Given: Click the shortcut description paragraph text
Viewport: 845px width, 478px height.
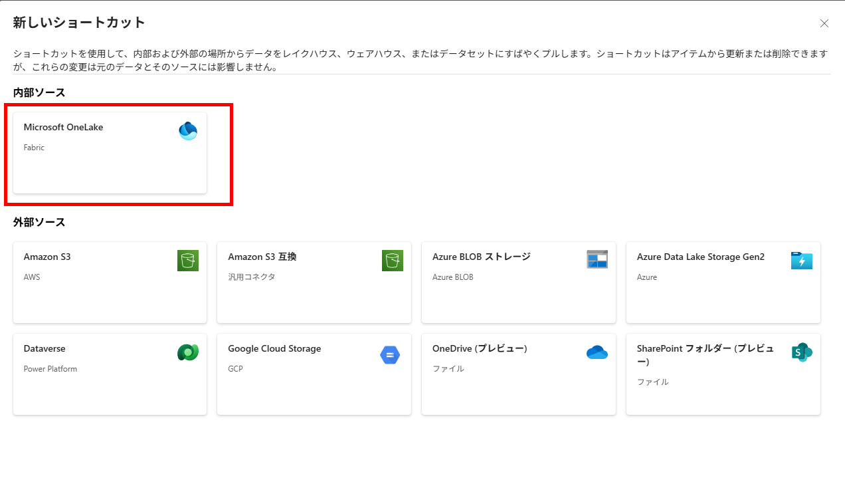Looking at the screenshot, I should pos(422,60).
